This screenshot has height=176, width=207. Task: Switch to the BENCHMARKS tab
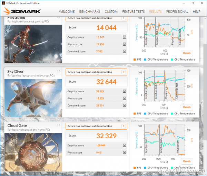[x=90, y=12]
